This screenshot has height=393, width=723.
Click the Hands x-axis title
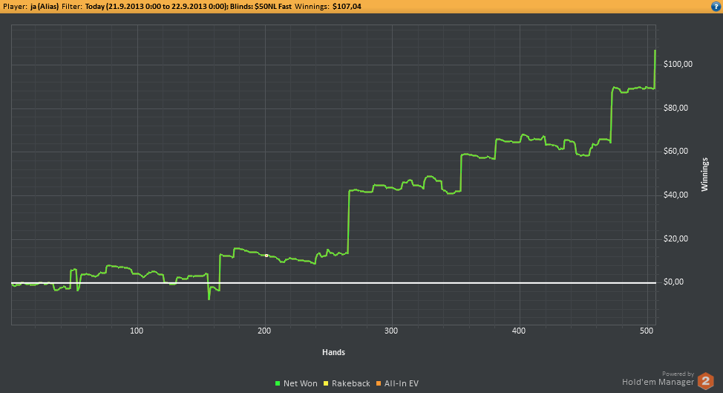click(x=333, y=352)
